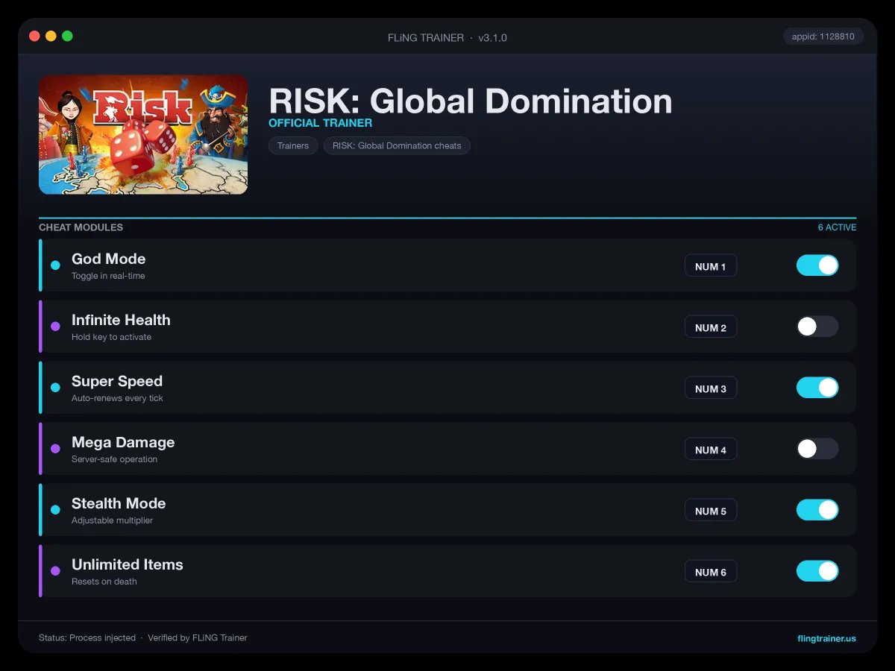
Task: Click the RISK game cover thumbnail
Action: click(143, 134)
